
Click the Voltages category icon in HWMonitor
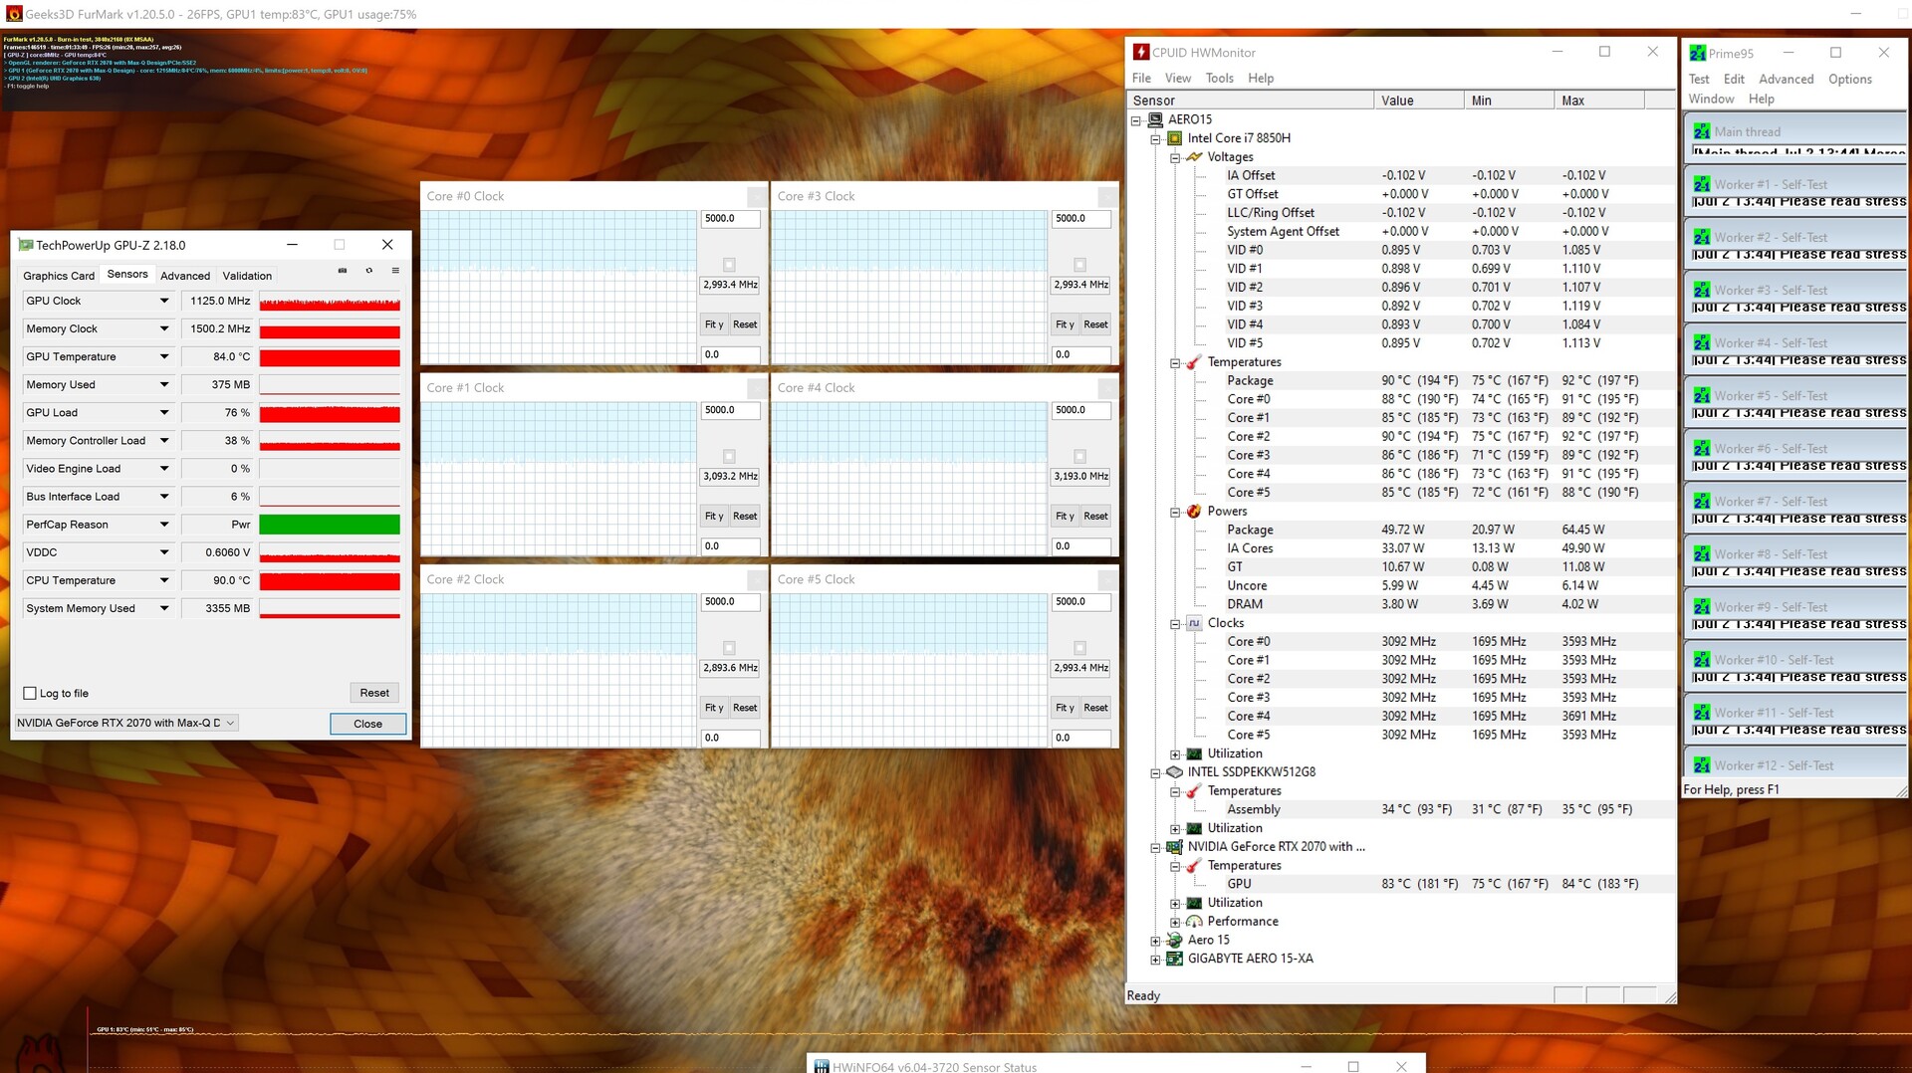tap(1194, 157)
